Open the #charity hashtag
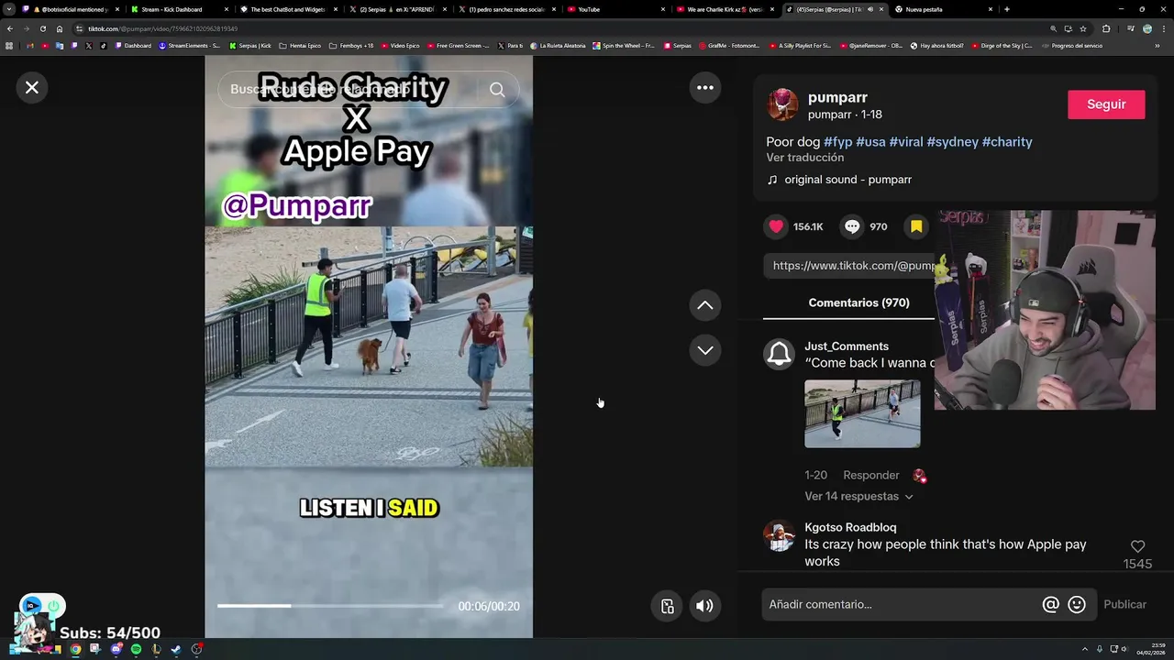 (x=1007, y=142)
